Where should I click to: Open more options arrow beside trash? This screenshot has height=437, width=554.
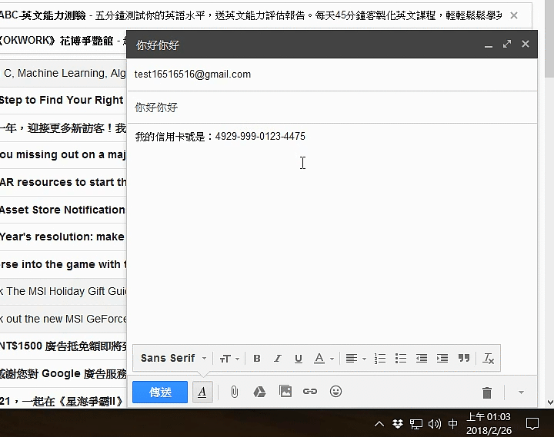coord(521,392)
